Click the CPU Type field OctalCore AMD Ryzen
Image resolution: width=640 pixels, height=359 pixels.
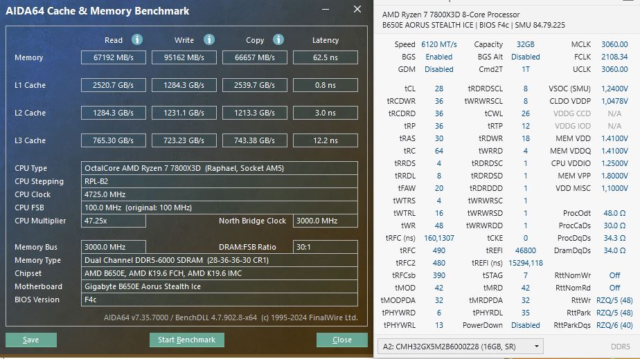click(x=220, y=168)
